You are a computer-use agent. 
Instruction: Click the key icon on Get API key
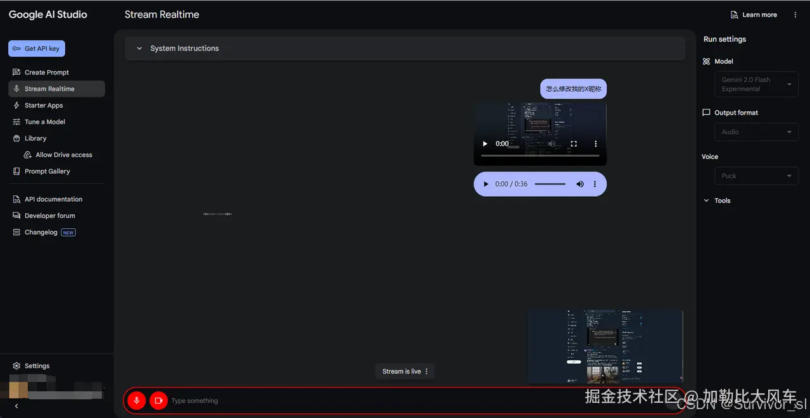pyautogui.click(x=16, y=49)
